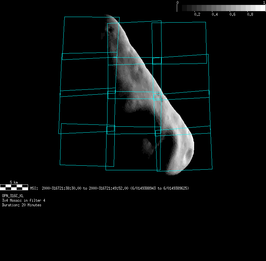266x261 pixels.
Task: Click inside the top-left cyan mosaic frame
Action: coord(86,37)
